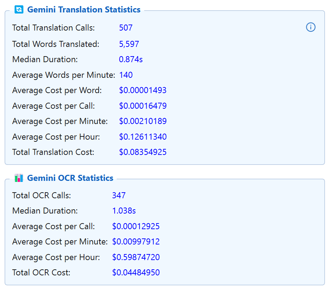Select the value $0.00997912
Viewport: 331px width, 291px height.
click(136, 242)
